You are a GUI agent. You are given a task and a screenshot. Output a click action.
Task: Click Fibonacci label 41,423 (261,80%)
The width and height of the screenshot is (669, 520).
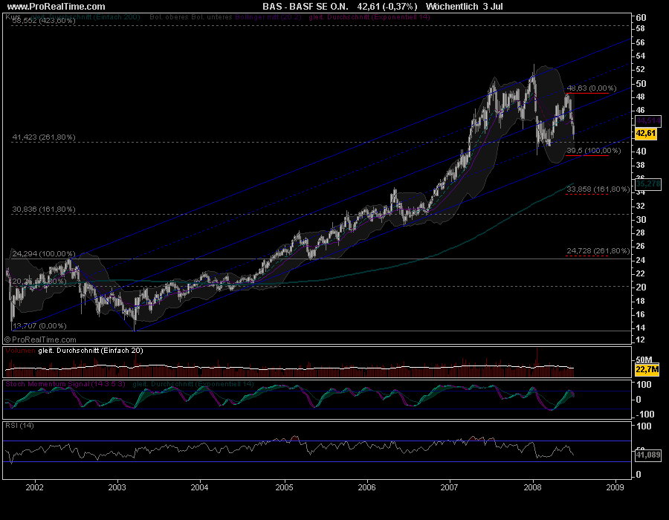coord(44,137)
